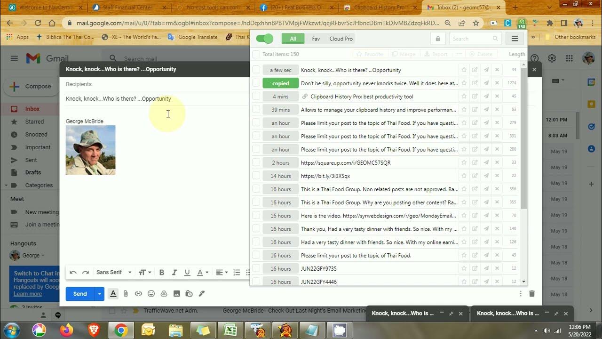The height and width of the screenshot is (339, 602).
Task: Click the Gmail Compose button
Action: point(31,86)
